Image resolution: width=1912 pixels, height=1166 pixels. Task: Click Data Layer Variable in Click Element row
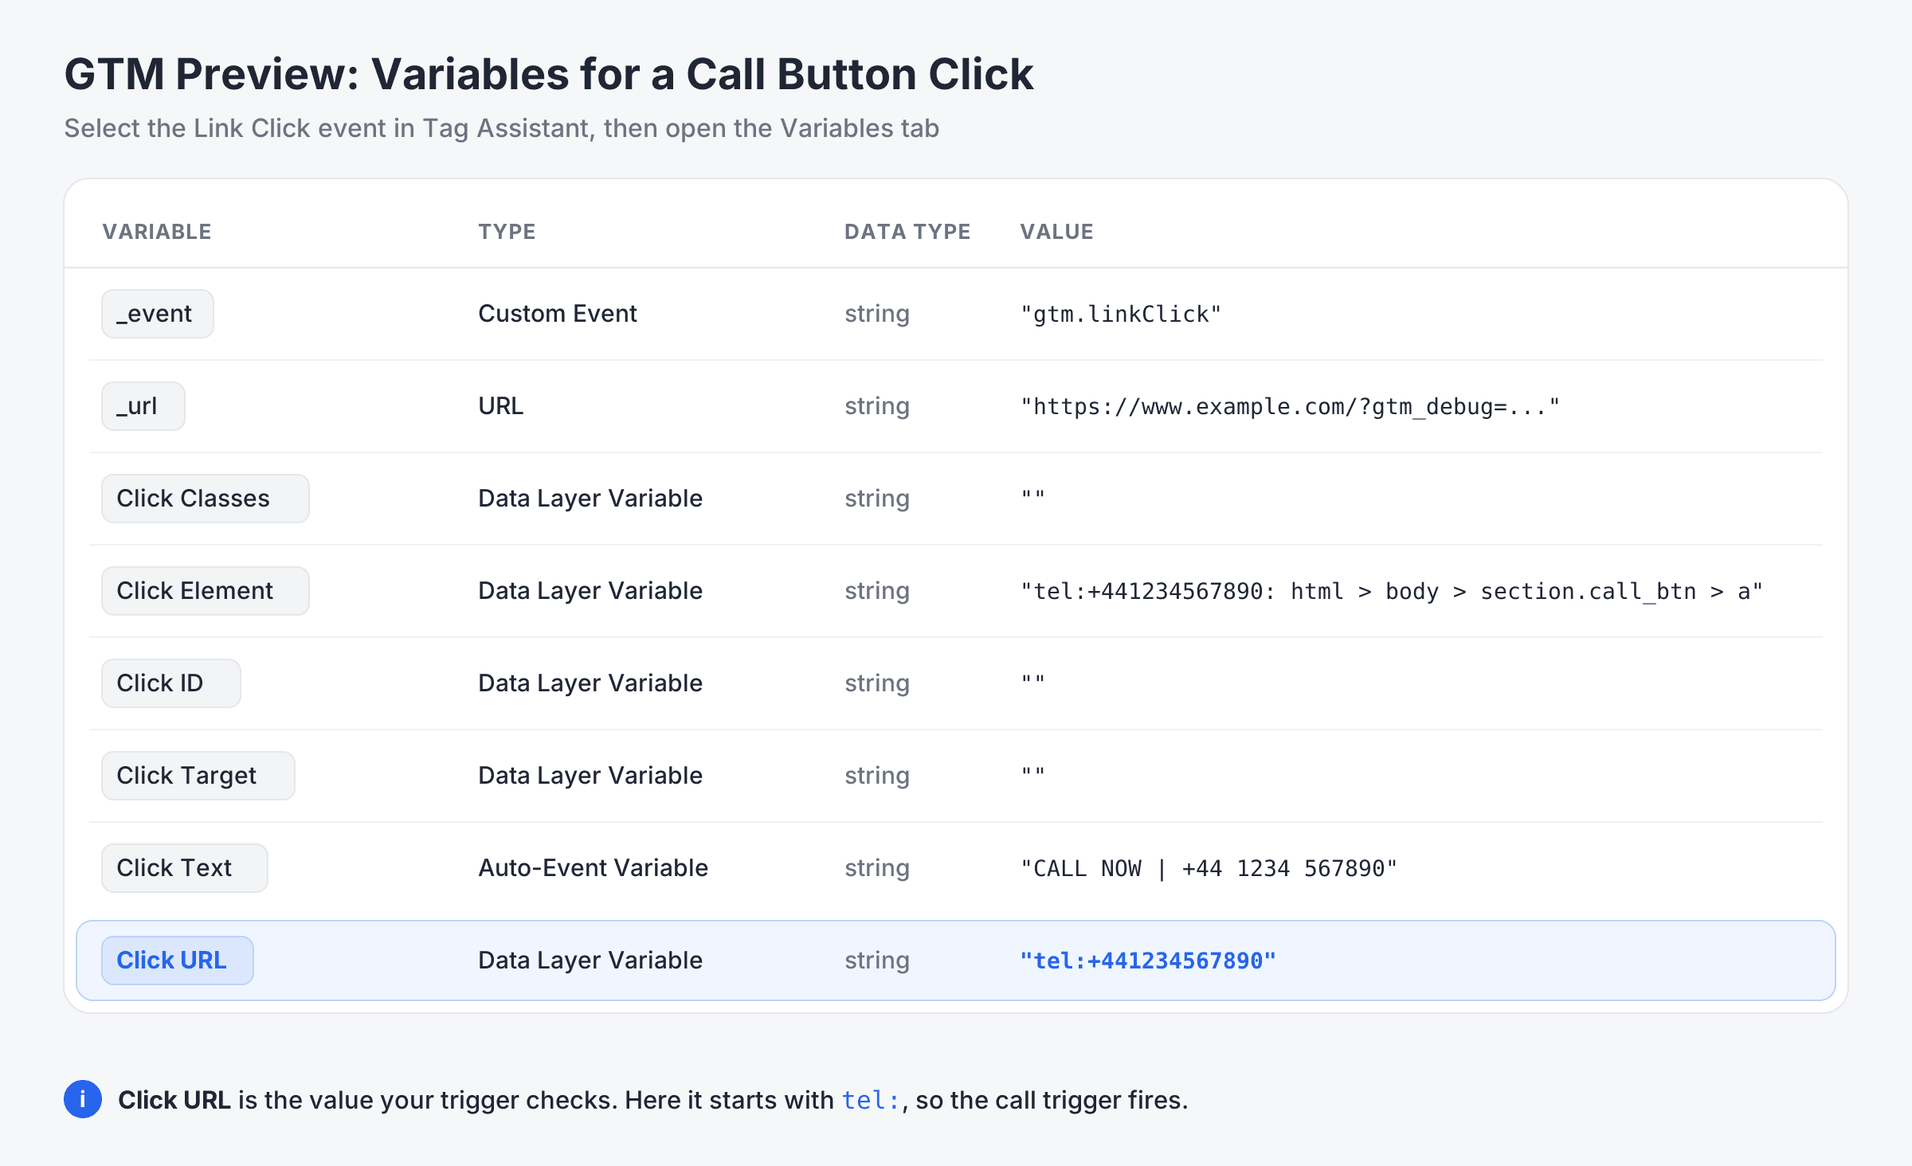coord(590,591)
